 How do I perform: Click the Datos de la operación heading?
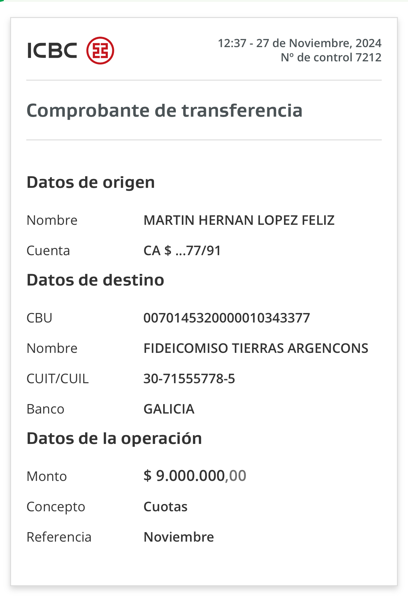(114, 439)
